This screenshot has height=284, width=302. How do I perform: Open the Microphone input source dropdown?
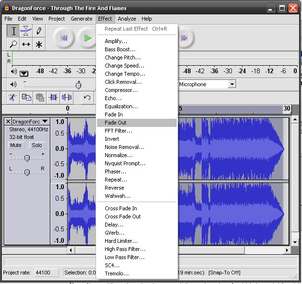click(232, 84)
